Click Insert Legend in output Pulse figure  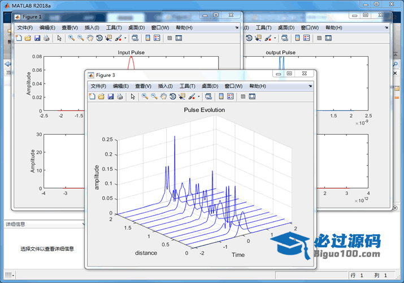[x=307, y=38]
